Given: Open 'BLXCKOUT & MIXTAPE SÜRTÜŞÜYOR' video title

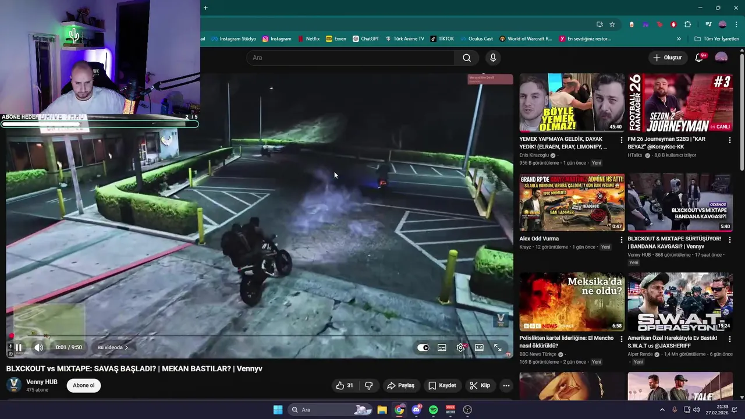Looking at the screenshot, I should click(x=674, y=242).
